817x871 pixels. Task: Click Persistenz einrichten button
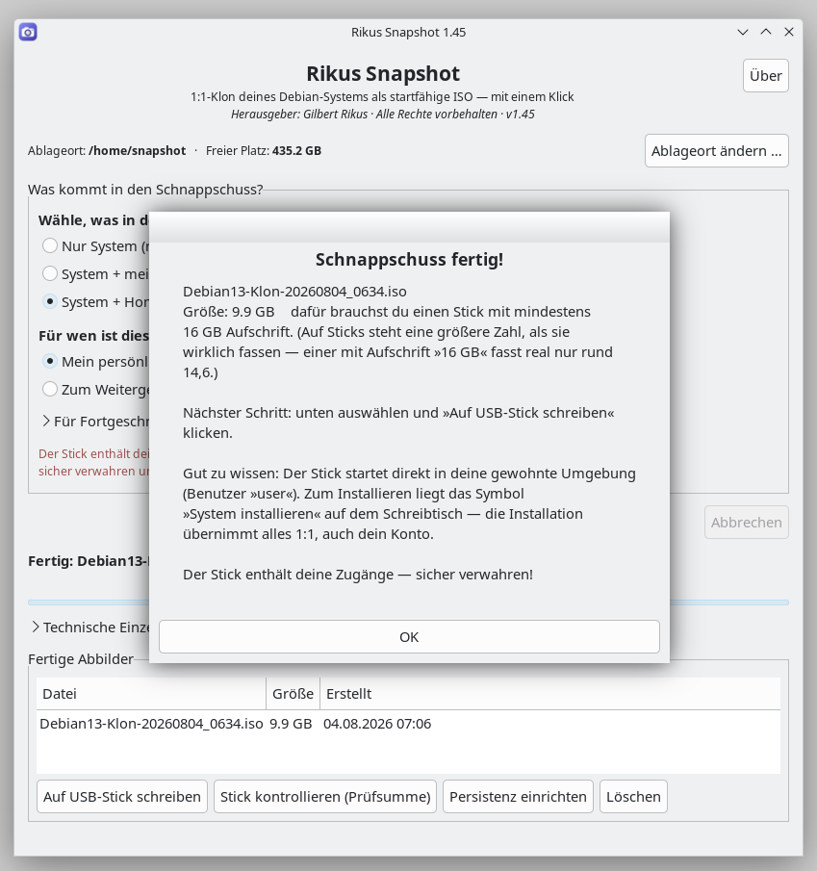[518, 797]
